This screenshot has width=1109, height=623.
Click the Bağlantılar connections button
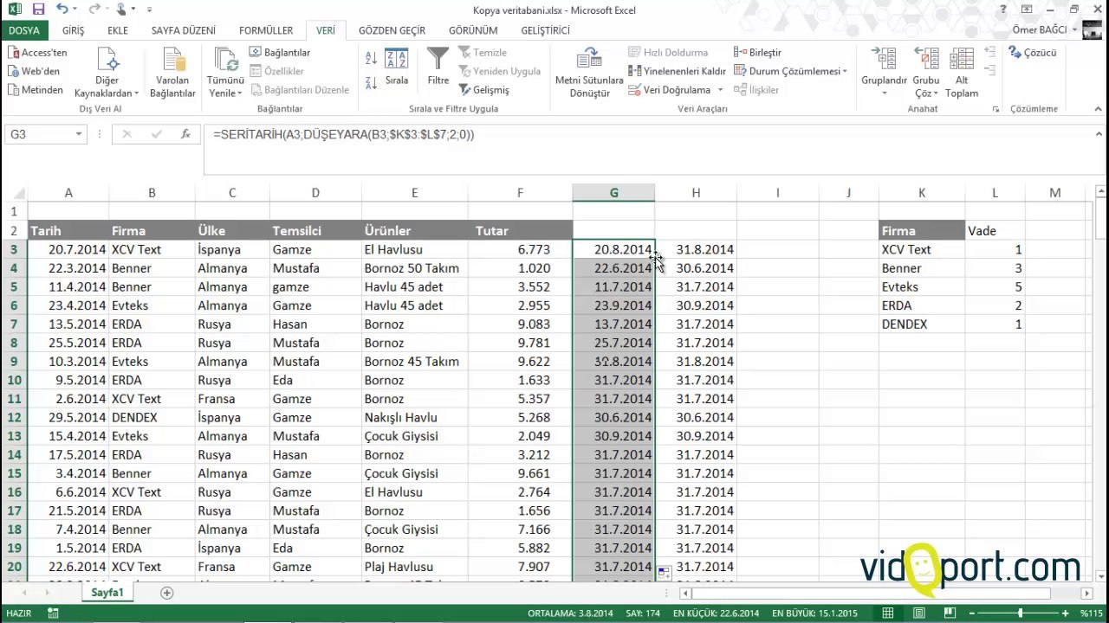(280, 52)
